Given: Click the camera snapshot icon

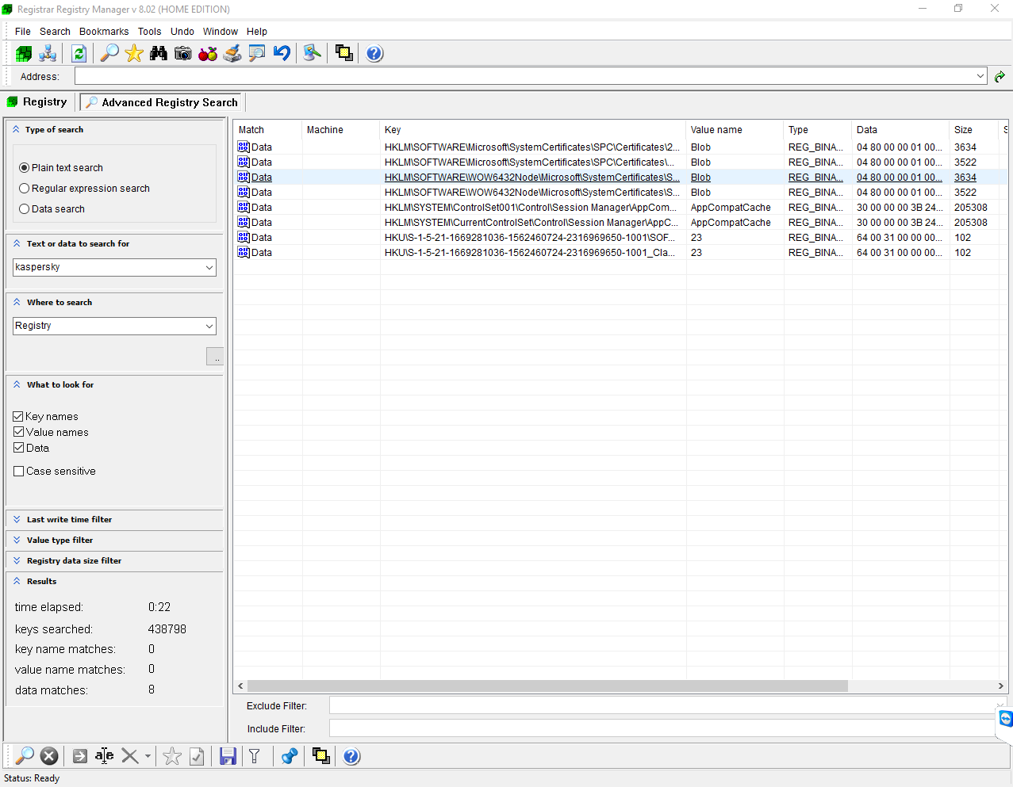Looking at the screenshot, I should pyautogui.click(x=183, y=53).
